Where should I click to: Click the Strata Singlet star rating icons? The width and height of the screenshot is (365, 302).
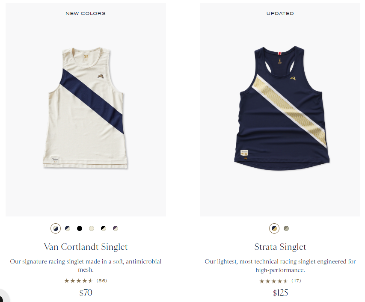click(273, 281)
